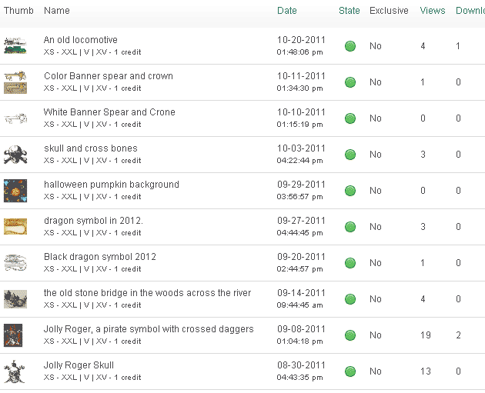
Task: Click green state indicator for Jolly Roger Skull
Action: point(350,371)
